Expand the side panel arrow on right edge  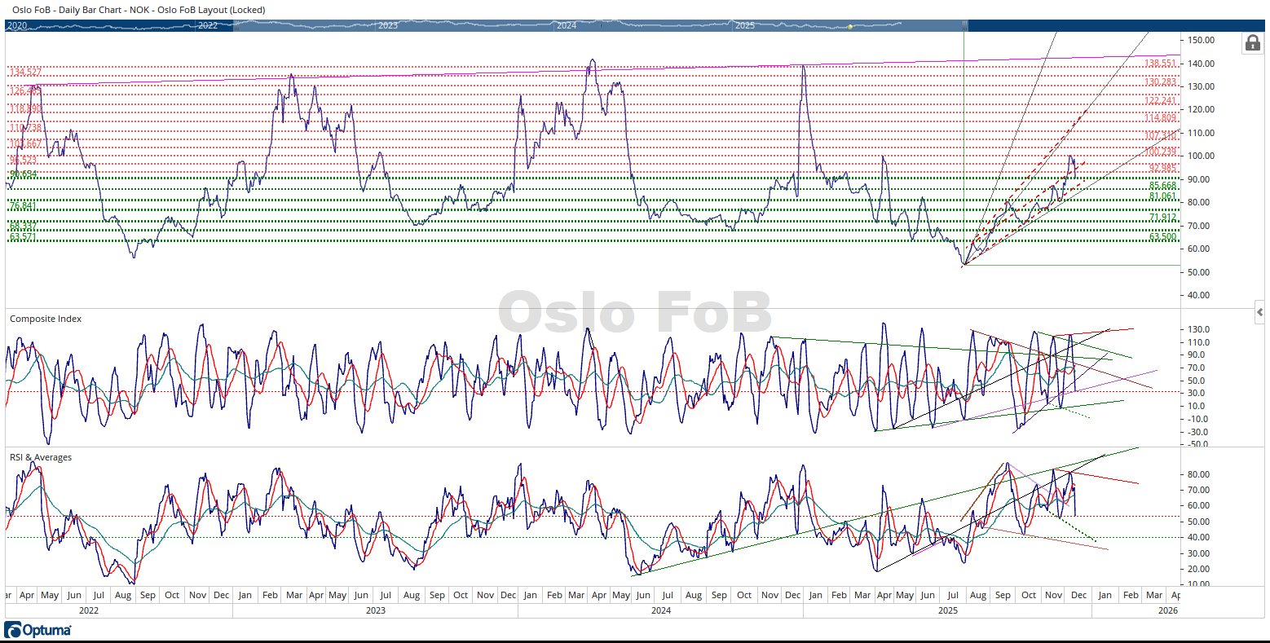tap(1260, 312)
